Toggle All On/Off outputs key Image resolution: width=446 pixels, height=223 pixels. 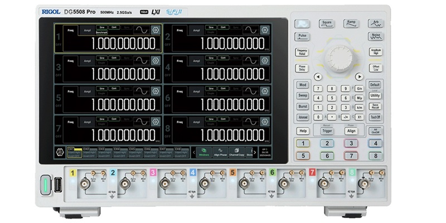coord(375,131)
